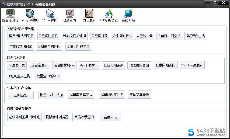Open 域名挖掘关键词 tool

(75, 36)
